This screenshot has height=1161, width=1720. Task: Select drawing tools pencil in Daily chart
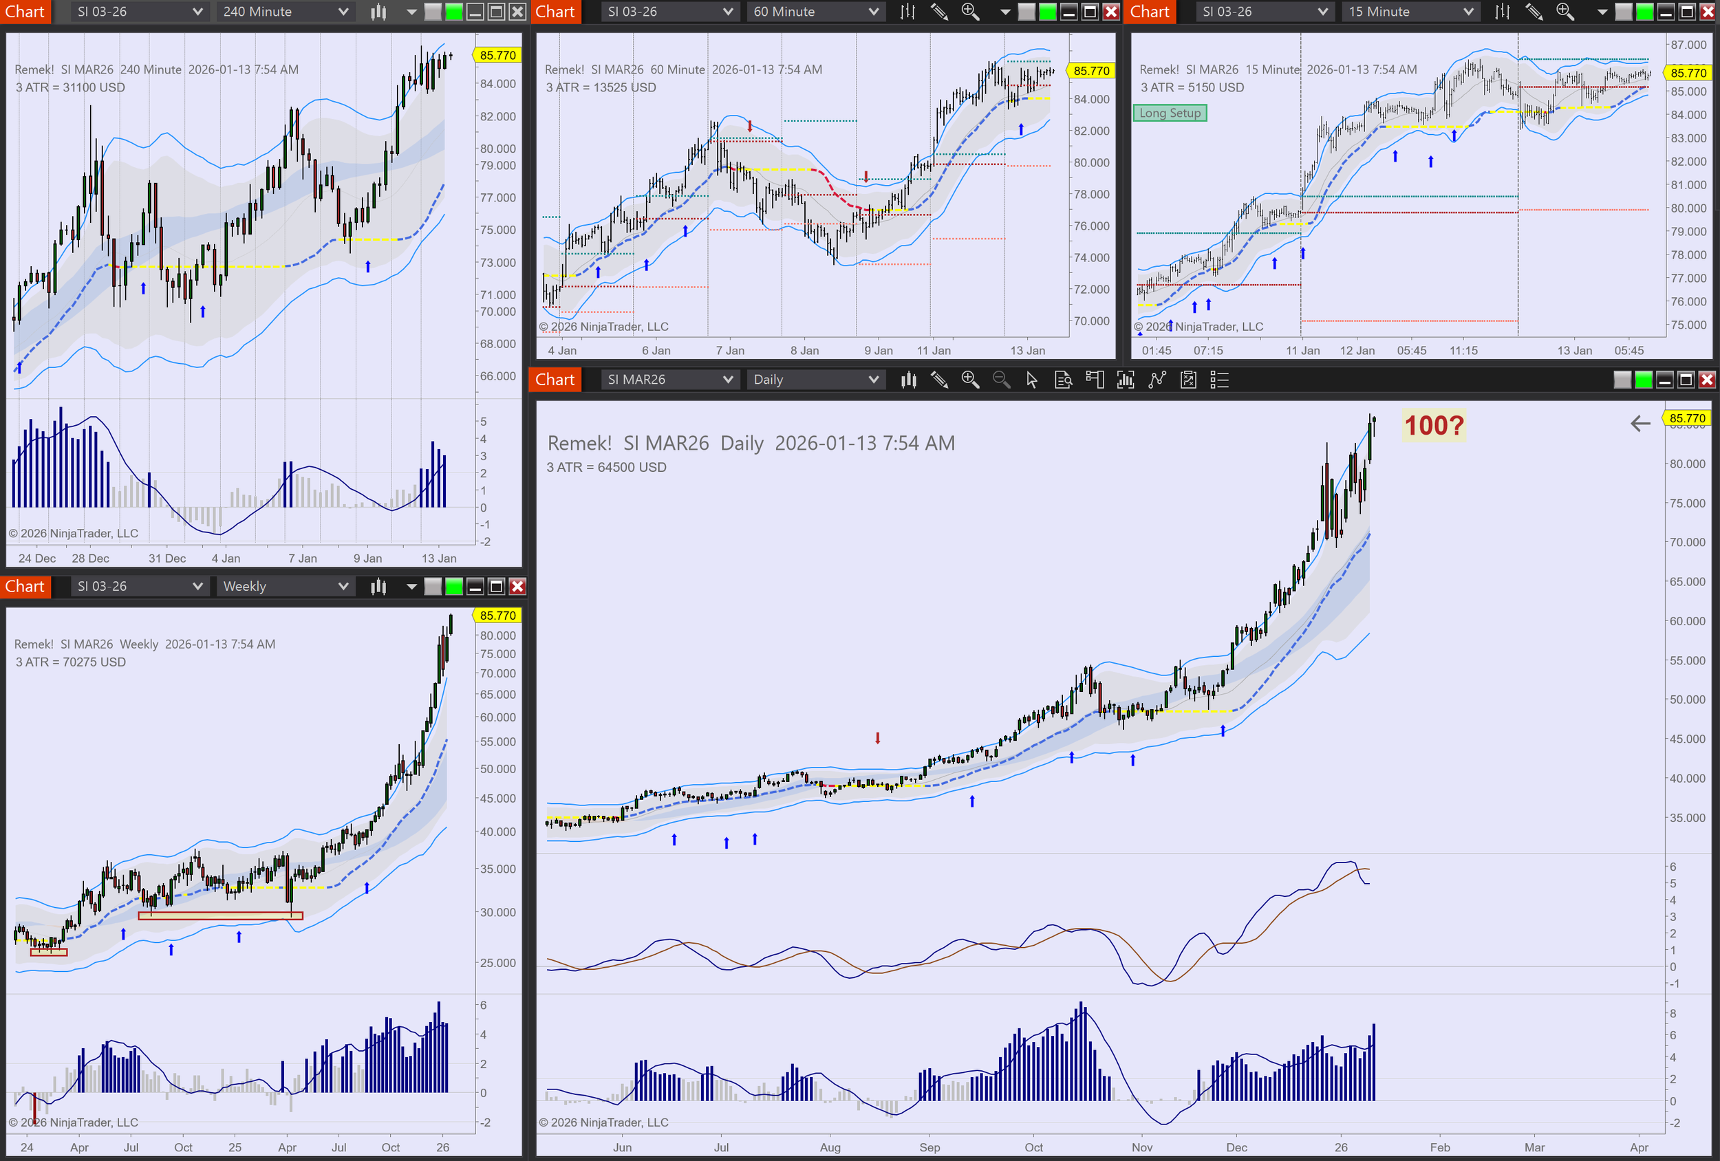coord(939,380)
